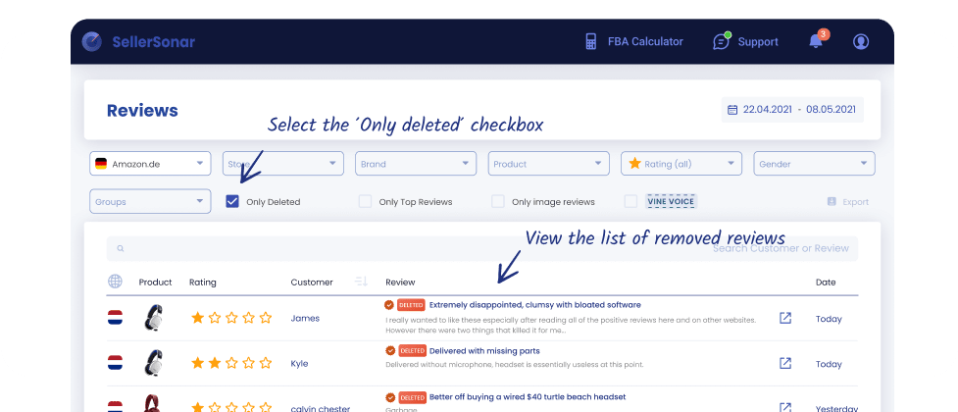This screenshot has height=412, width=958.
Task: Enable the Only Top Reviews checkbox
Action: coord(365,202)
